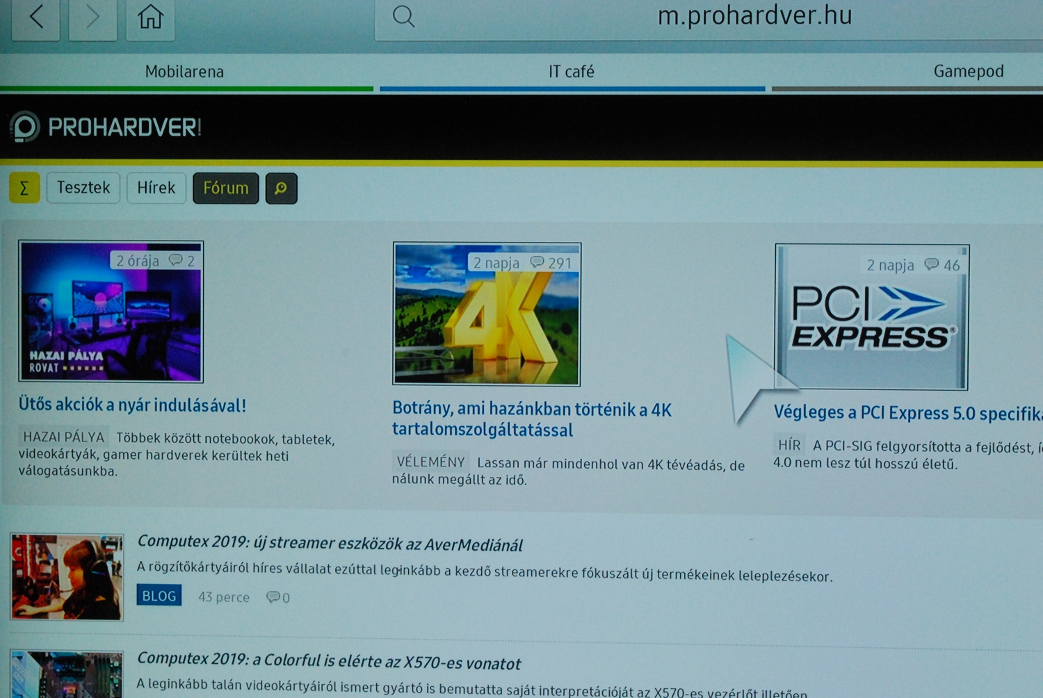Click the BLOG label under AverMedia article
1043x698 pixels.
159,596
